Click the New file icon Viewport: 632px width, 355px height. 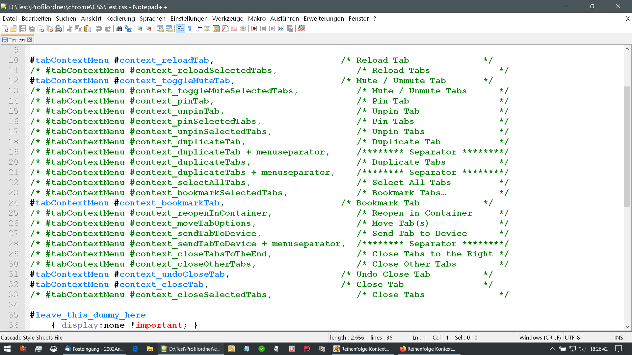5,29
